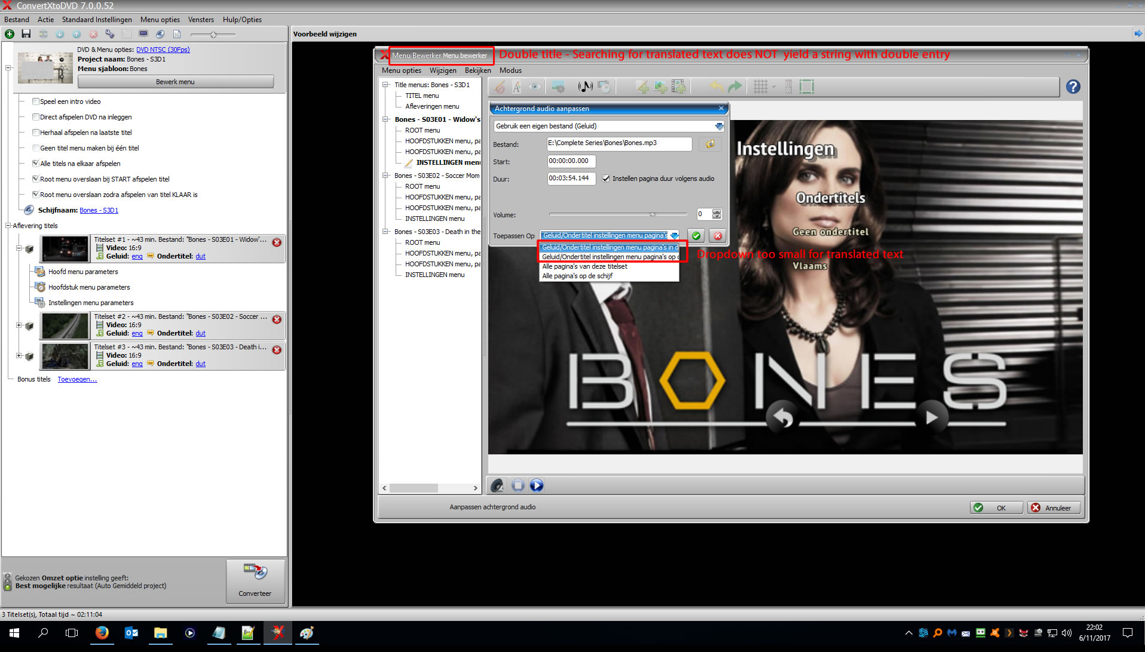Toggle 'Direct afspelen DVD na inleggen' checkbox
The image size is (1145, 652).
(x=36, y=117)
